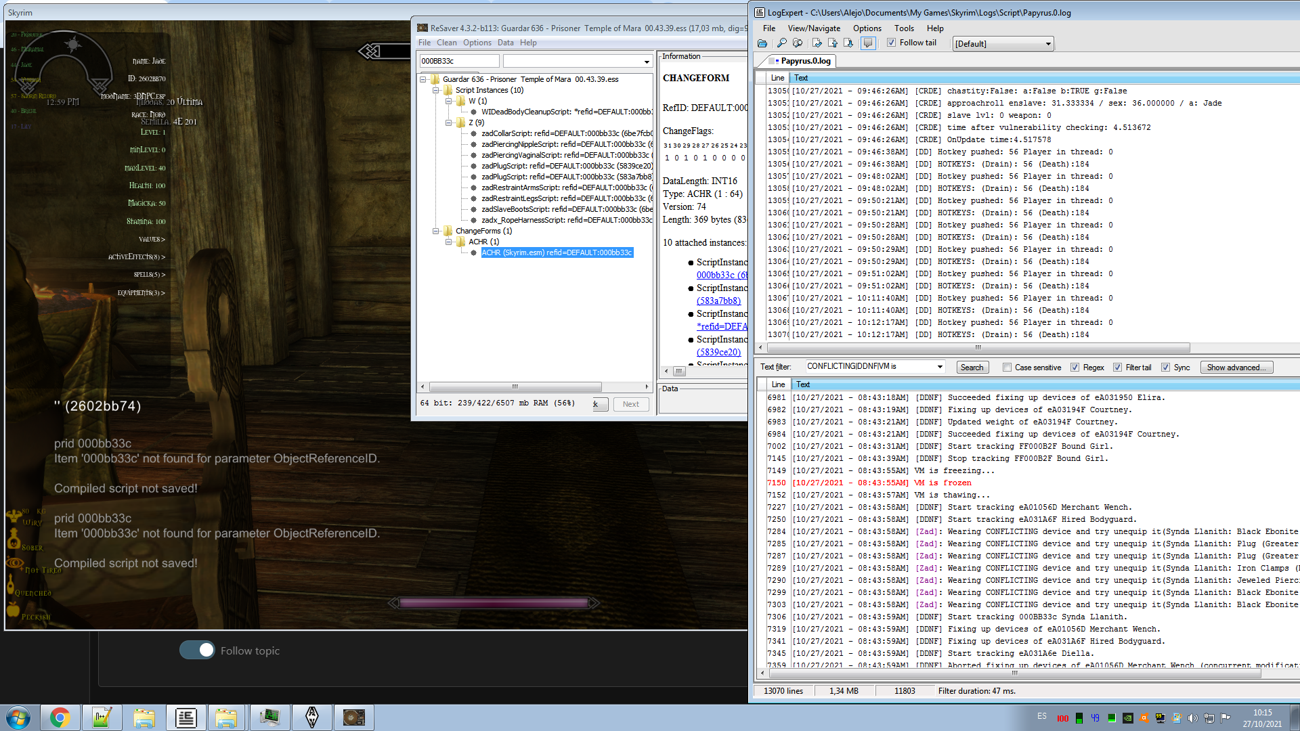This screenshot has height=731, width=1300.
Task: Toggle the Filter tail checkbox
Action: pos(1117,368)
